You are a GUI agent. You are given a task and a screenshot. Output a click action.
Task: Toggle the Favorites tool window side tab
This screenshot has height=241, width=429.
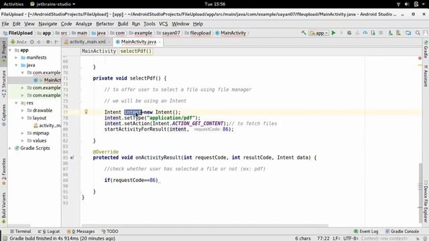[x=3, y=171]
